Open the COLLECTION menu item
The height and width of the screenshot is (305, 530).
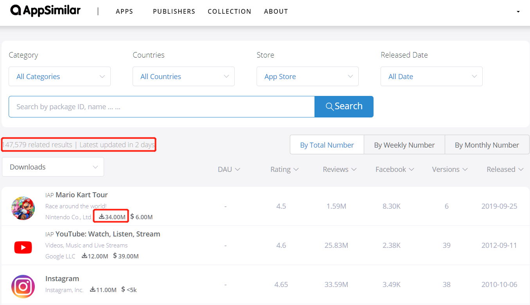tap(230, 11)
